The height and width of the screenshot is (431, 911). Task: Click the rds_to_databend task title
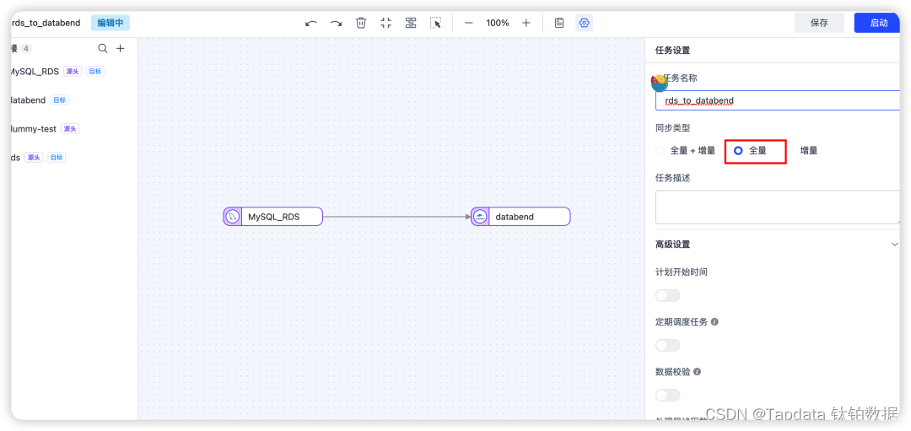click(46, 24)
